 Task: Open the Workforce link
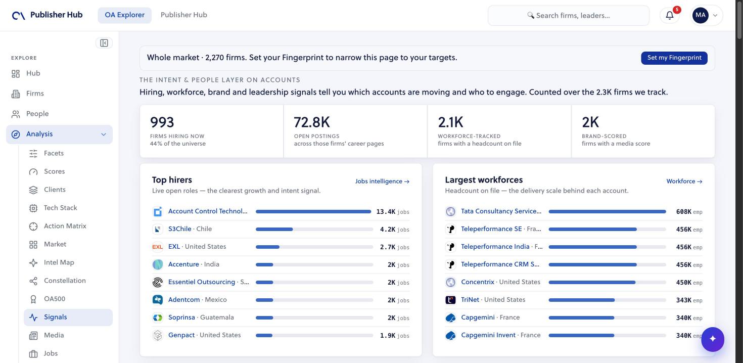(x=684, y=181)
